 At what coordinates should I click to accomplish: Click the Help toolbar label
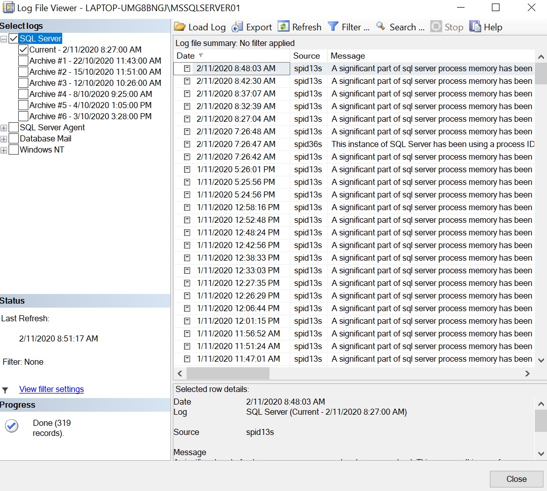tap(493, 27)
